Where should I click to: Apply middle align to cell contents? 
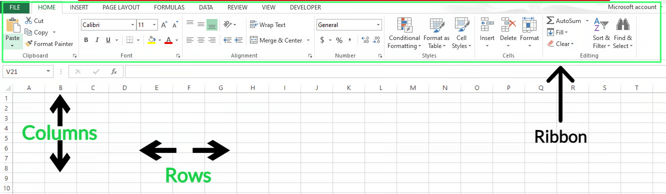click(201, 24)
